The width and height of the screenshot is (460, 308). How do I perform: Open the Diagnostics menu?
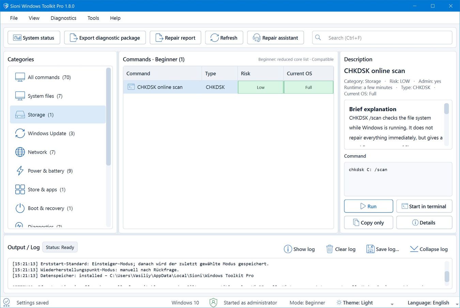click(x=63, y=18)
